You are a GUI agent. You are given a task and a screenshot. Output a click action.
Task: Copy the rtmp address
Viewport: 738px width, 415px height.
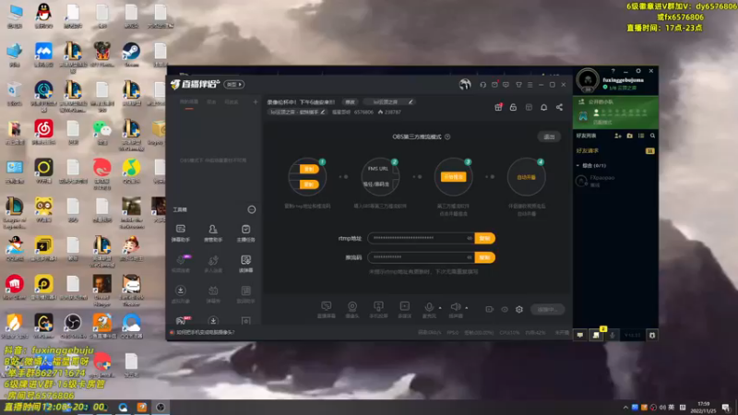click(485, 238)
